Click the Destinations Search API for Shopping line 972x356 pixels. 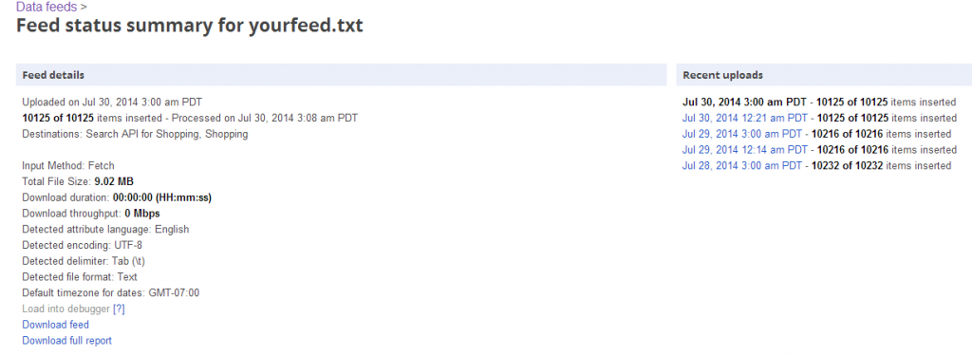[x=135, y=134]
